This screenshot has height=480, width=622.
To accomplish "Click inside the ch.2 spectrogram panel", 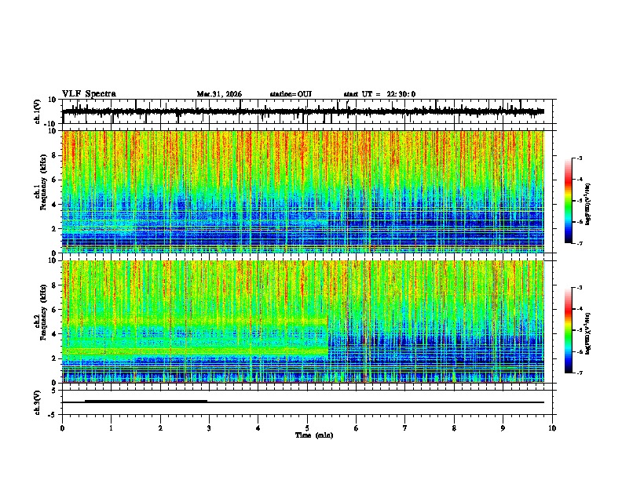I will (303, 322).
